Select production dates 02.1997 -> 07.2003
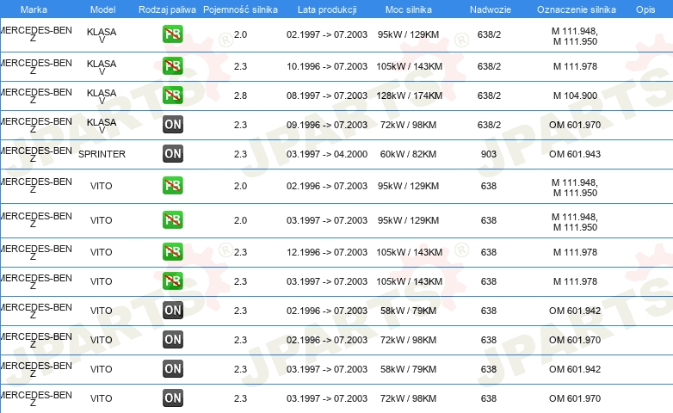673x413 pixels. coord(327,34)
